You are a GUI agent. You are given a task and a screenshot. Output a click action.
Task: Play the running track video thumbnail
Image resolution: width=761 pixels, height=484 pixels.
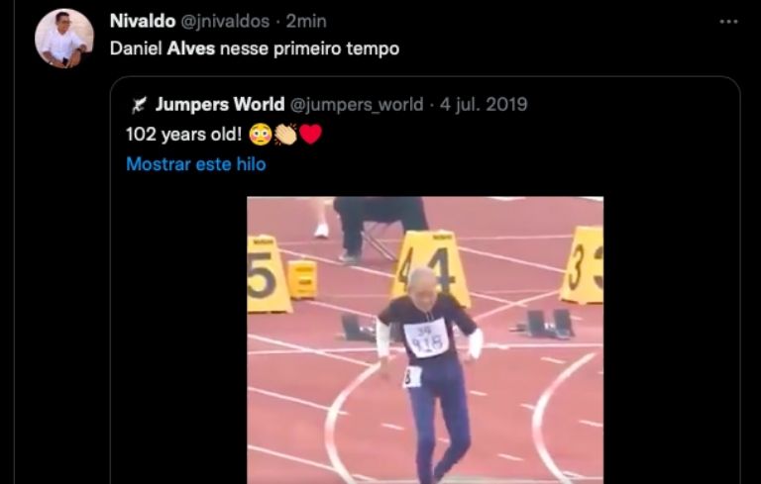pos(425,339)
